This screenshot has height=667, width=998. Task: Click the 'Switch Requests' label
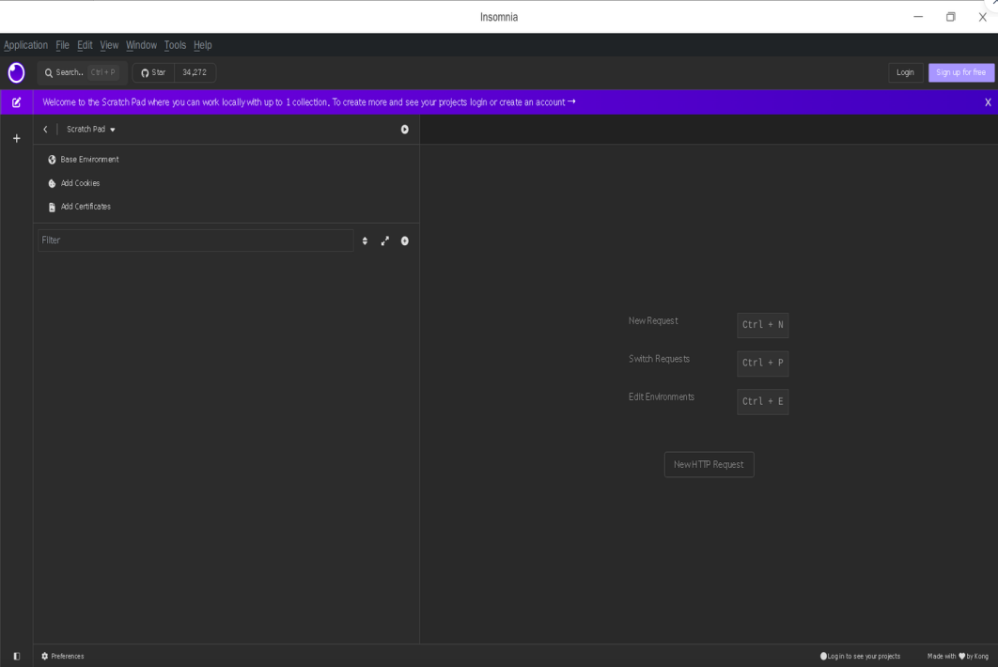click(659, 359)
